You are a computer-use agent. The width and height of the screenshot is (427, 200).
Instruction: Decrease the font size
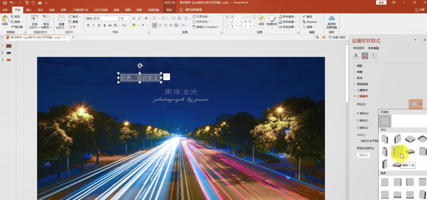coord(139,18)
